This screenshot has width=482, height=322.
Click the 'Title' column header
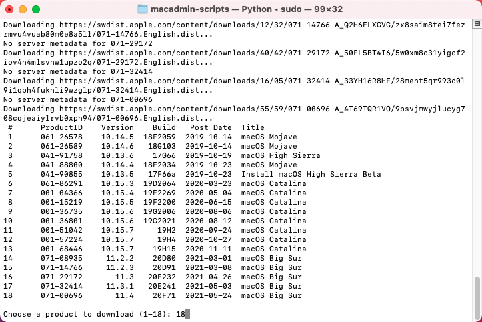pyautogui.click(x=253, y=127)
